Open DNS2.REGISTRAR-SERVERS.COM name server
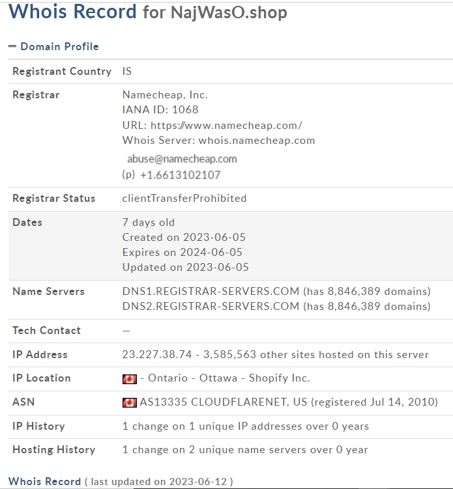453x489 pixels. 211,306
